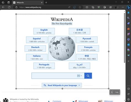Open the Image Creator icon in sidebar
131x102 pixels.
(129, 50)
